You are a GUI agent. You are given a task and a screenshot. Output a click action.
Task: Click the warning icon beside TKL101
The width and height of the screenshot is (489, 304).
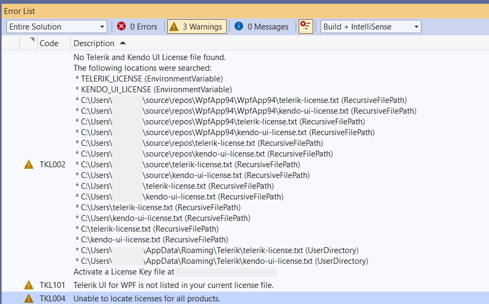coord(29,285)
